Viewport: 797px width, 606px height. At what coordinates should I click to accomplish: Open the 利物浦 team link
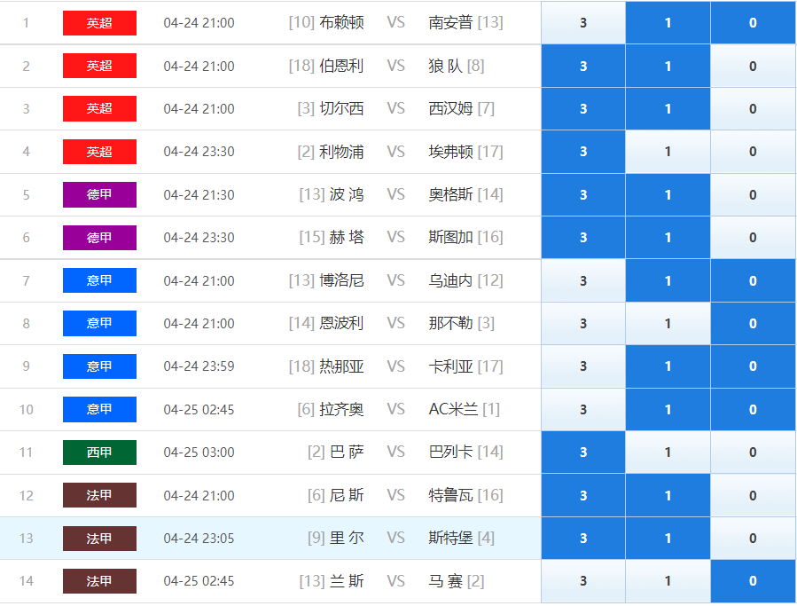[341, 152]
